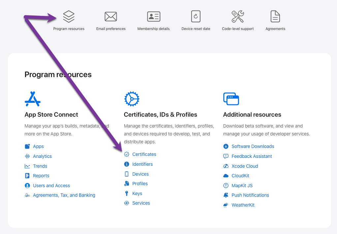Click the Services icon

pos(127,203)
